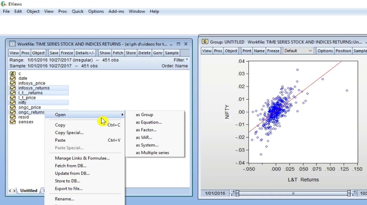Select the l_t__returns series icon

(x=13, y=93)
